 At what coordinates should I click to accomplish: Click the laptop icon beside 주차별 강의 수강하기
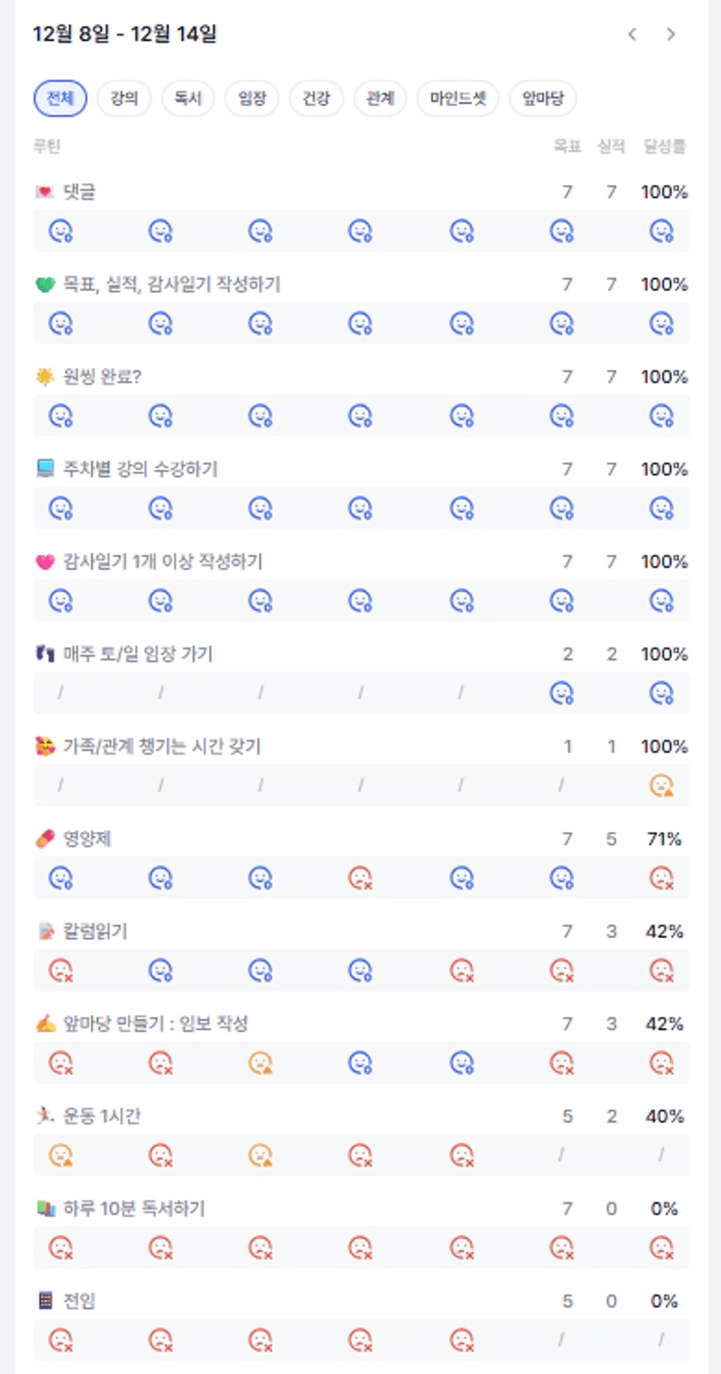click(x=45, y=469)
